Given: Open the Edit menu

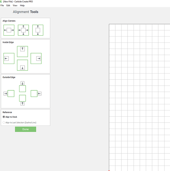Looking at the screenshot, I should (8, 5).
